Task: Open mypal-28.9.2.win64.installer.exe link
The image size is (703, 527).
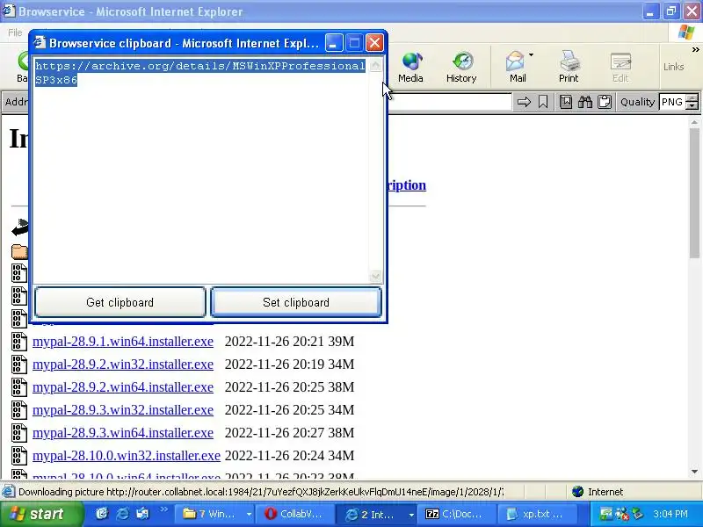Action: 123,387
